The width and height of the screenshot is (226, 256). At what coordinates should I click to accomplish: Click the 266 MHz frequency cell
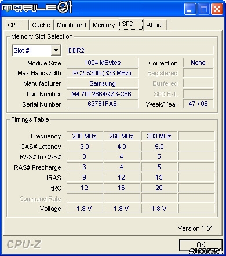pyautogui.click(x=122, y=136)
